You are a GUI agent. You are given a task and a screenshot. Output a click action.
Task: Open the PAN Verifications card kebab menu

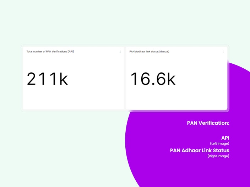120,52
